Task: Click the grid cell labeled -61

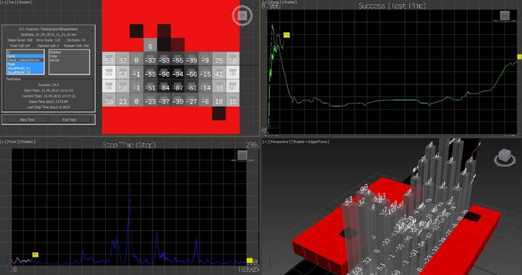Action: click(191, 86)
